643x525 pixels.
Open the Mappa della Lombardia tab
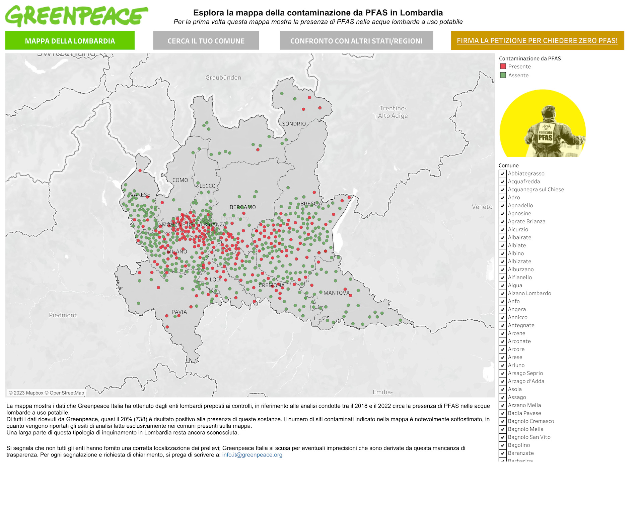click(70, 40)
